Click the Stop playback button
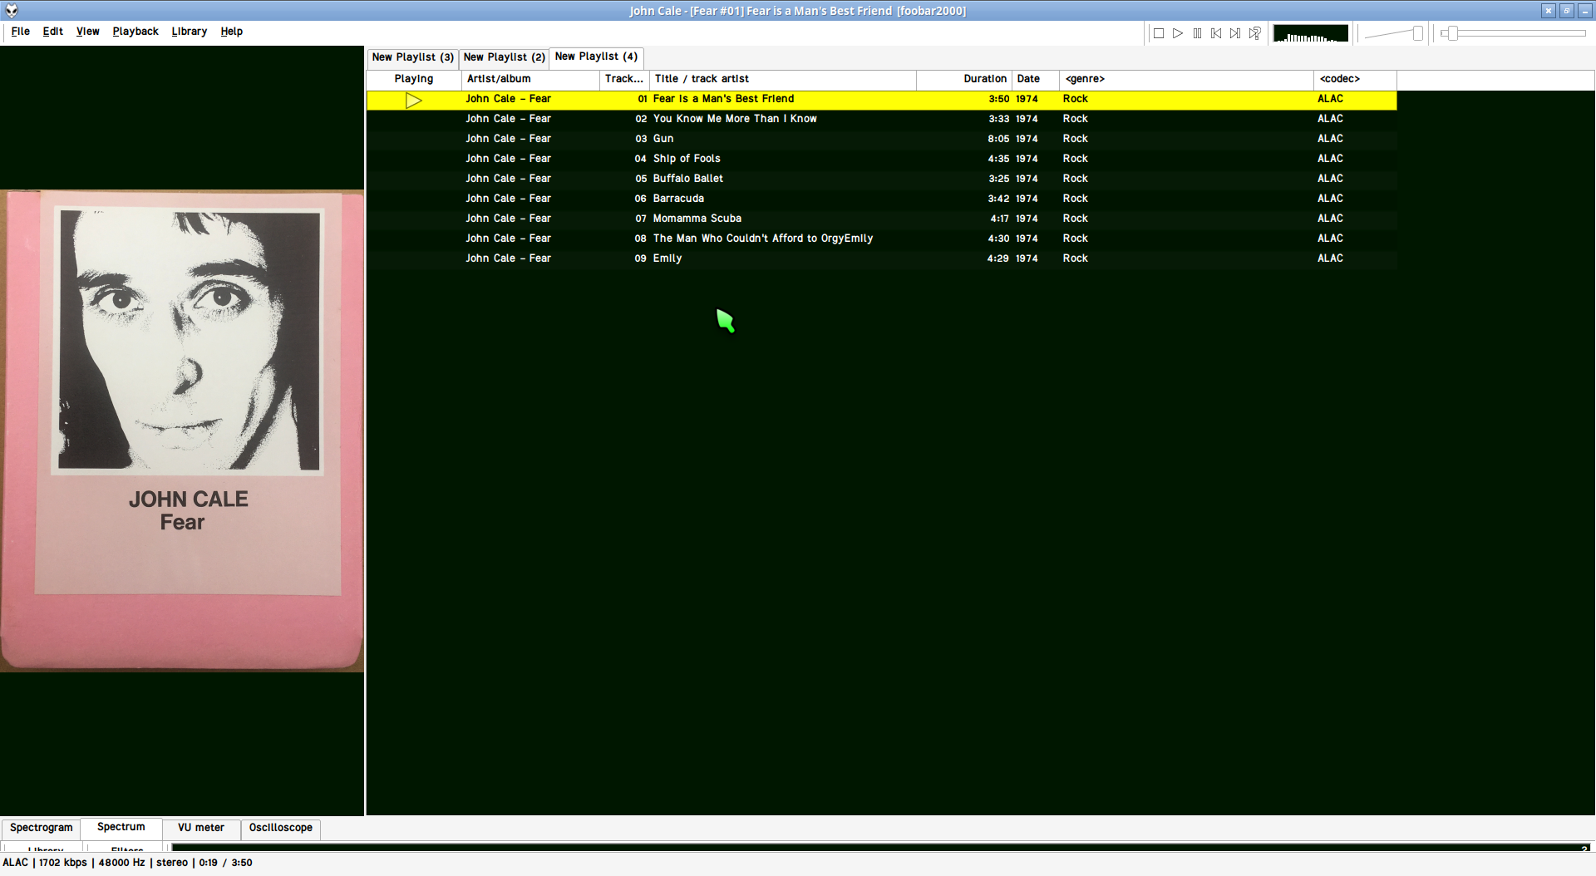Screen dimensions: 1596x876 point(1159,33)
